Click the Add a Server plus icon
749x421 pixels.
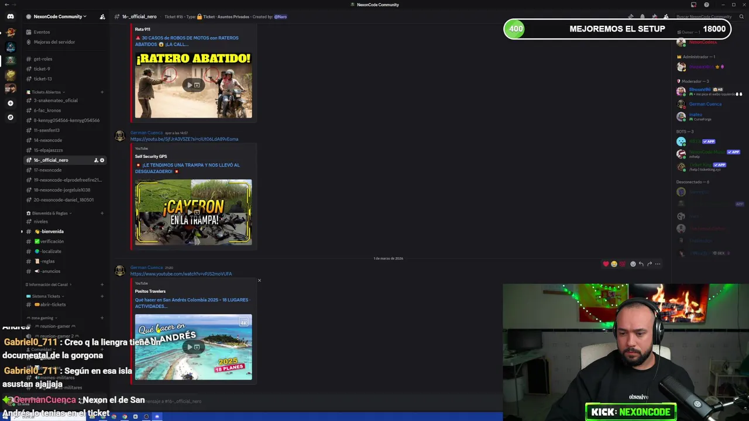pos(10,103)
